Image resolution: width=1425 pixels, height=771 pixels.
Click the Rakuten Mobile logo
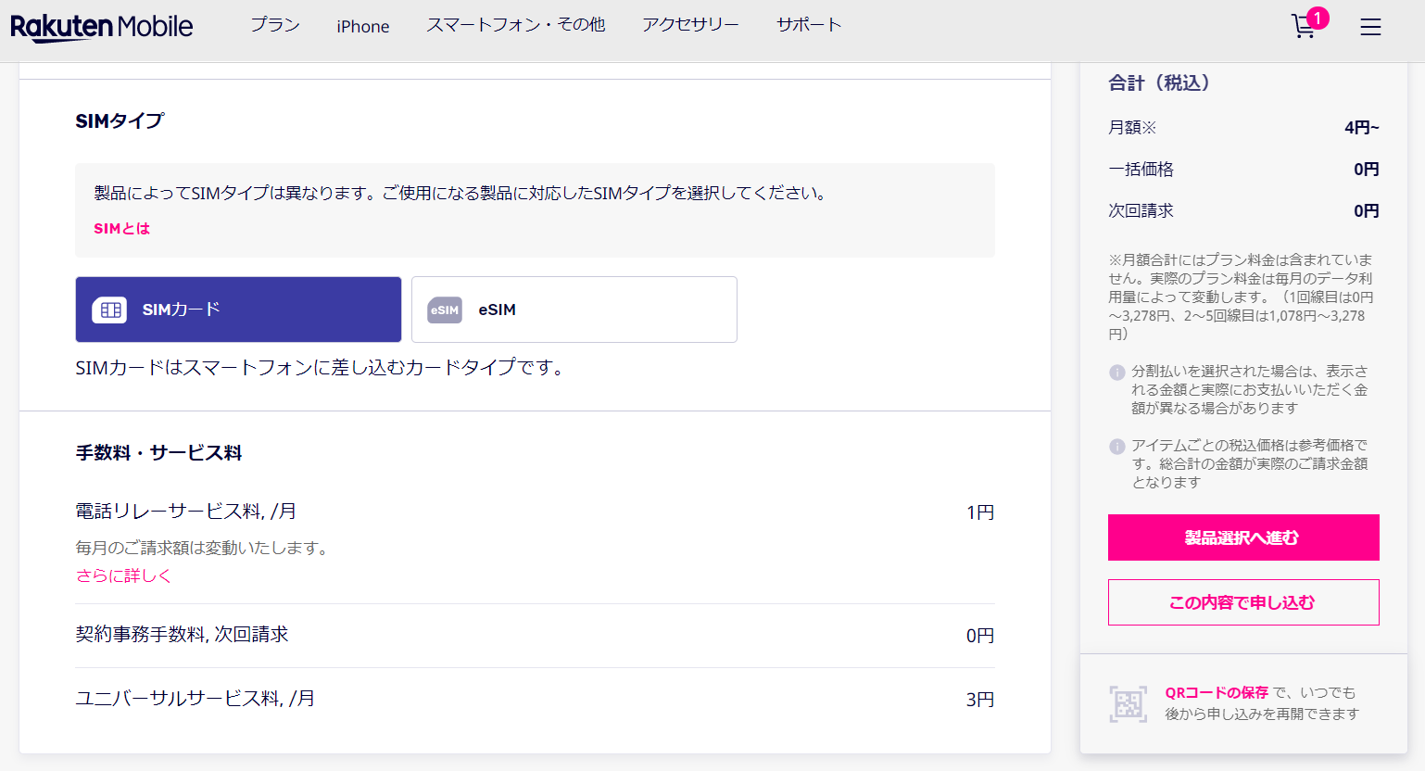click(102, 27)
